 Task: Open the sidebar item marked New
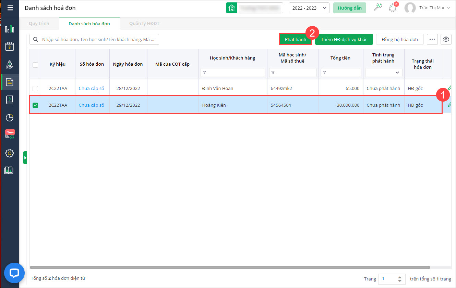pyautogui.click(x=10, y=135)
